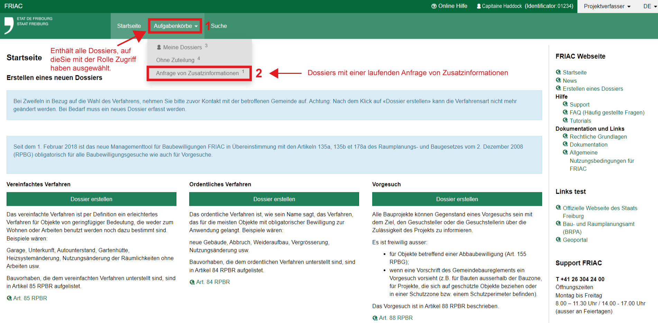
Task: Click the user icon beside Capitaine Haddock
Action: click(x=479, y=6)
